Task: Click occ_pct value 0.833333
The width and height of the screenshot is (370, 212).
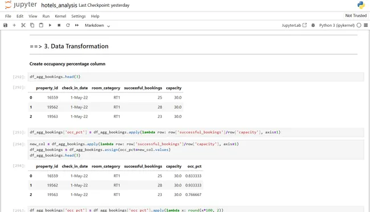Action: 194,176
